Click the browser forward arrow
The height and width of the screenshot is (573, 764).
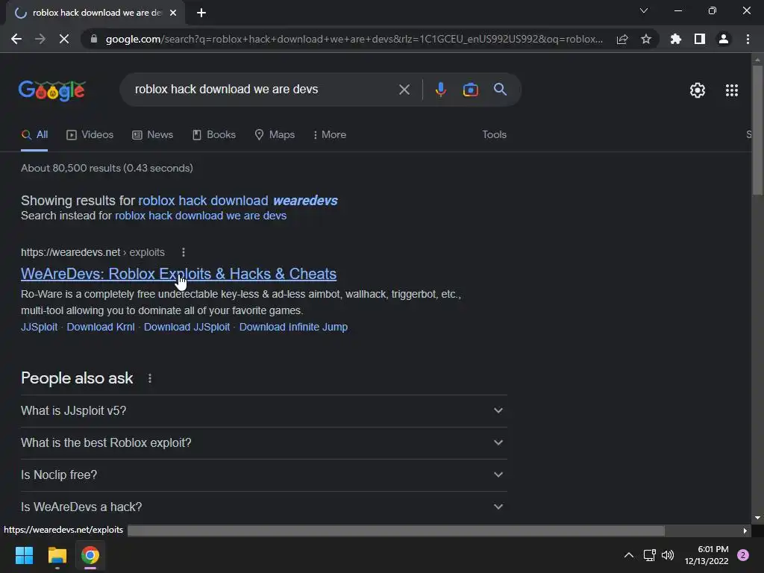pos(40,39)
